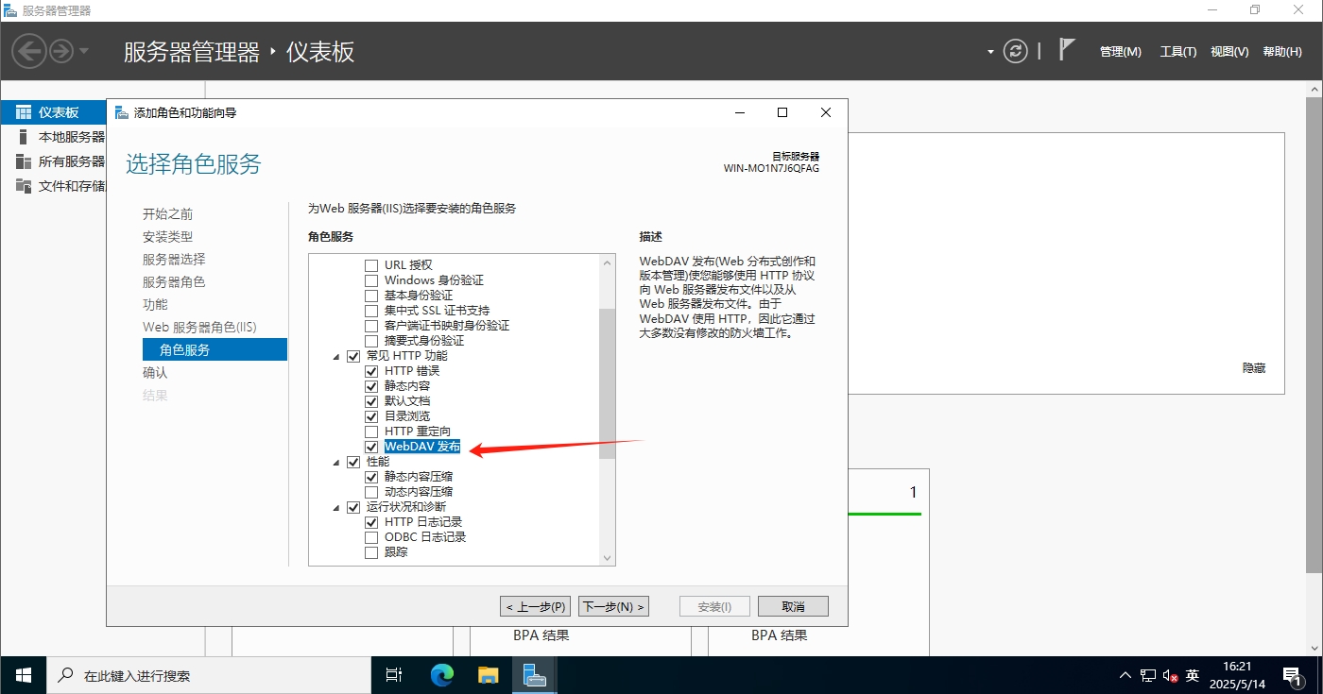Open the Windows Start menu

pyautogui.click(x=23, y=675)
